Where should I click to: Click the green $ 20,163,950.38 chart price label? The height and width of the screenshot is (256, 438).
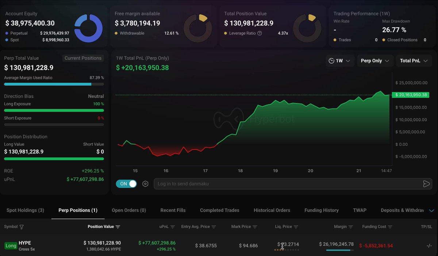[x=411, y=95]
